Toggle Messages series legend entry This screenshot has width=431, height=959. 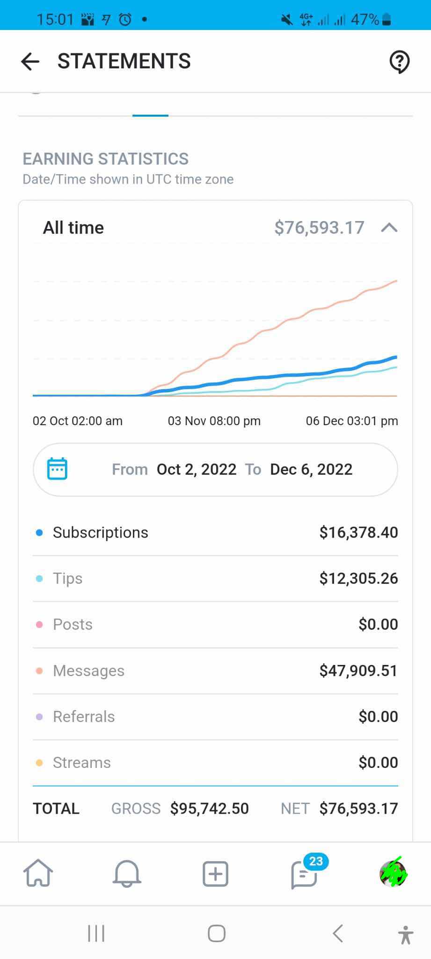click(x=215, y=671)
